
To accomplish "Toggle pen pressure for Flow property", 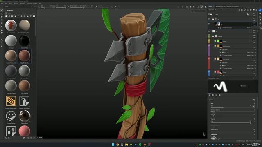I will [254, 122].
